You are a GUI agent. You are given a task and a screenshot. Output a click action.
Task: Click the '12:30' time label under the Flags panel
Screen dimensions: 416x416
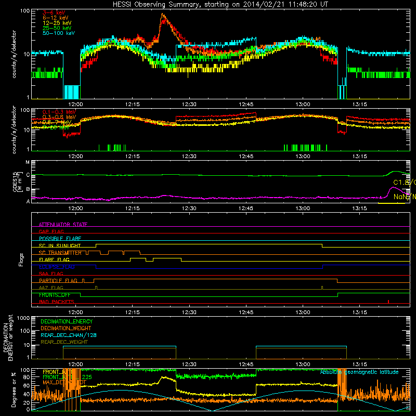point(189,313)
